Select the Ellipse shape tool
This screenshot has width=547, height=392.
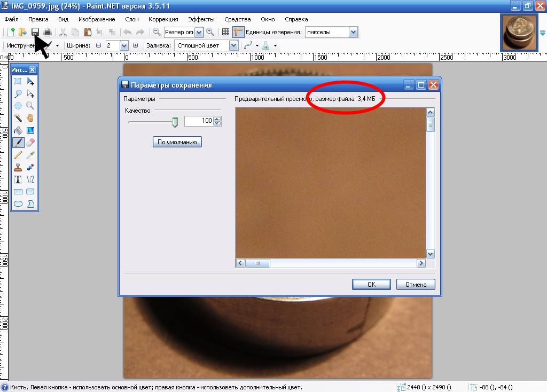[18, 203]
